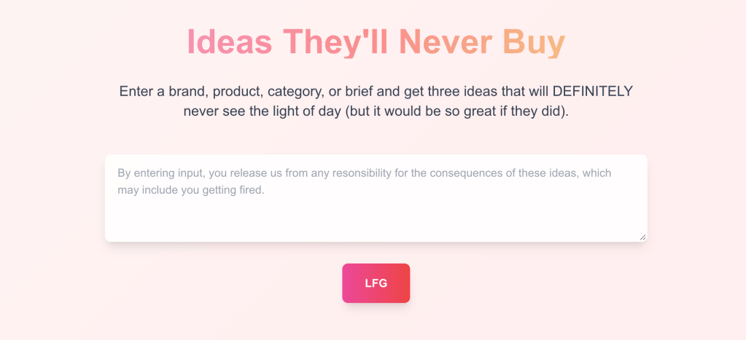Click the word "Never" in the heading
746x340 pixels.
445,41
